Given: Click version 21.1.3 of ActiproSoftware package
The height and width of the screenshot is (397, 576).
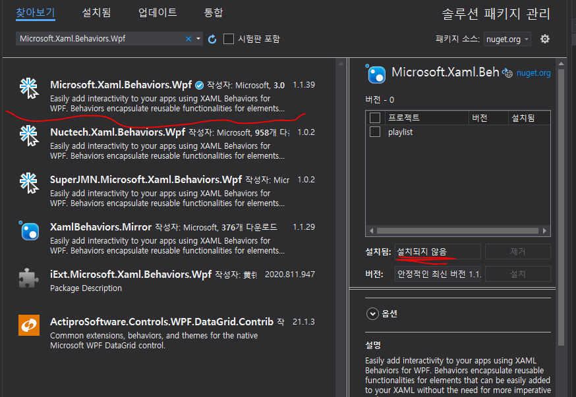Looking at the screenshot, I should [304, 322].
